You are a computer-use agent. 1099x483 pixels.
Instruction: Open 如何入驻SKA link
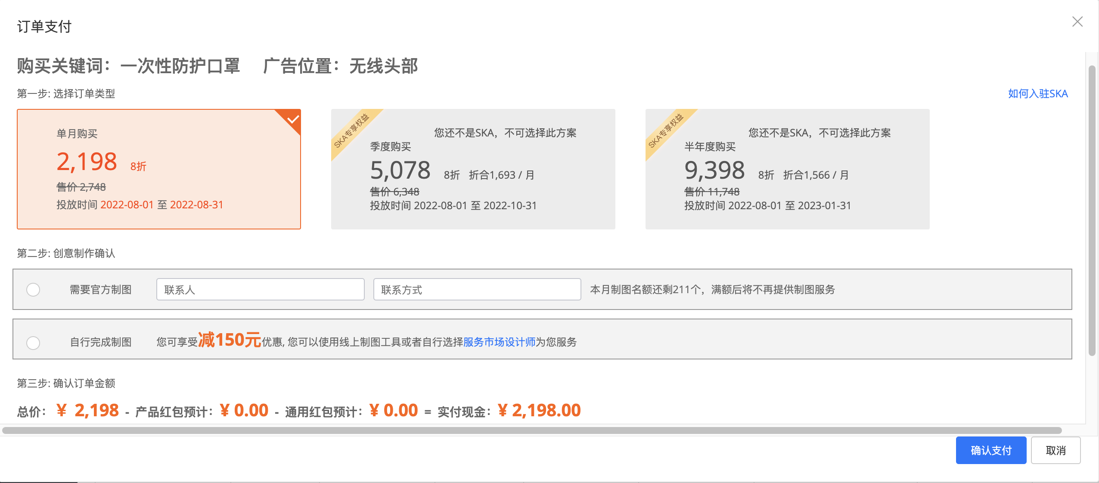click(x=1037, y=93)
